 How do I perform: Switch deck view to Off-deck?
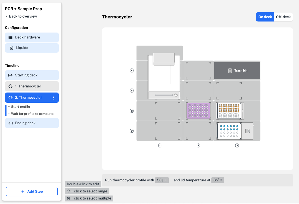[x=283, y=17]
